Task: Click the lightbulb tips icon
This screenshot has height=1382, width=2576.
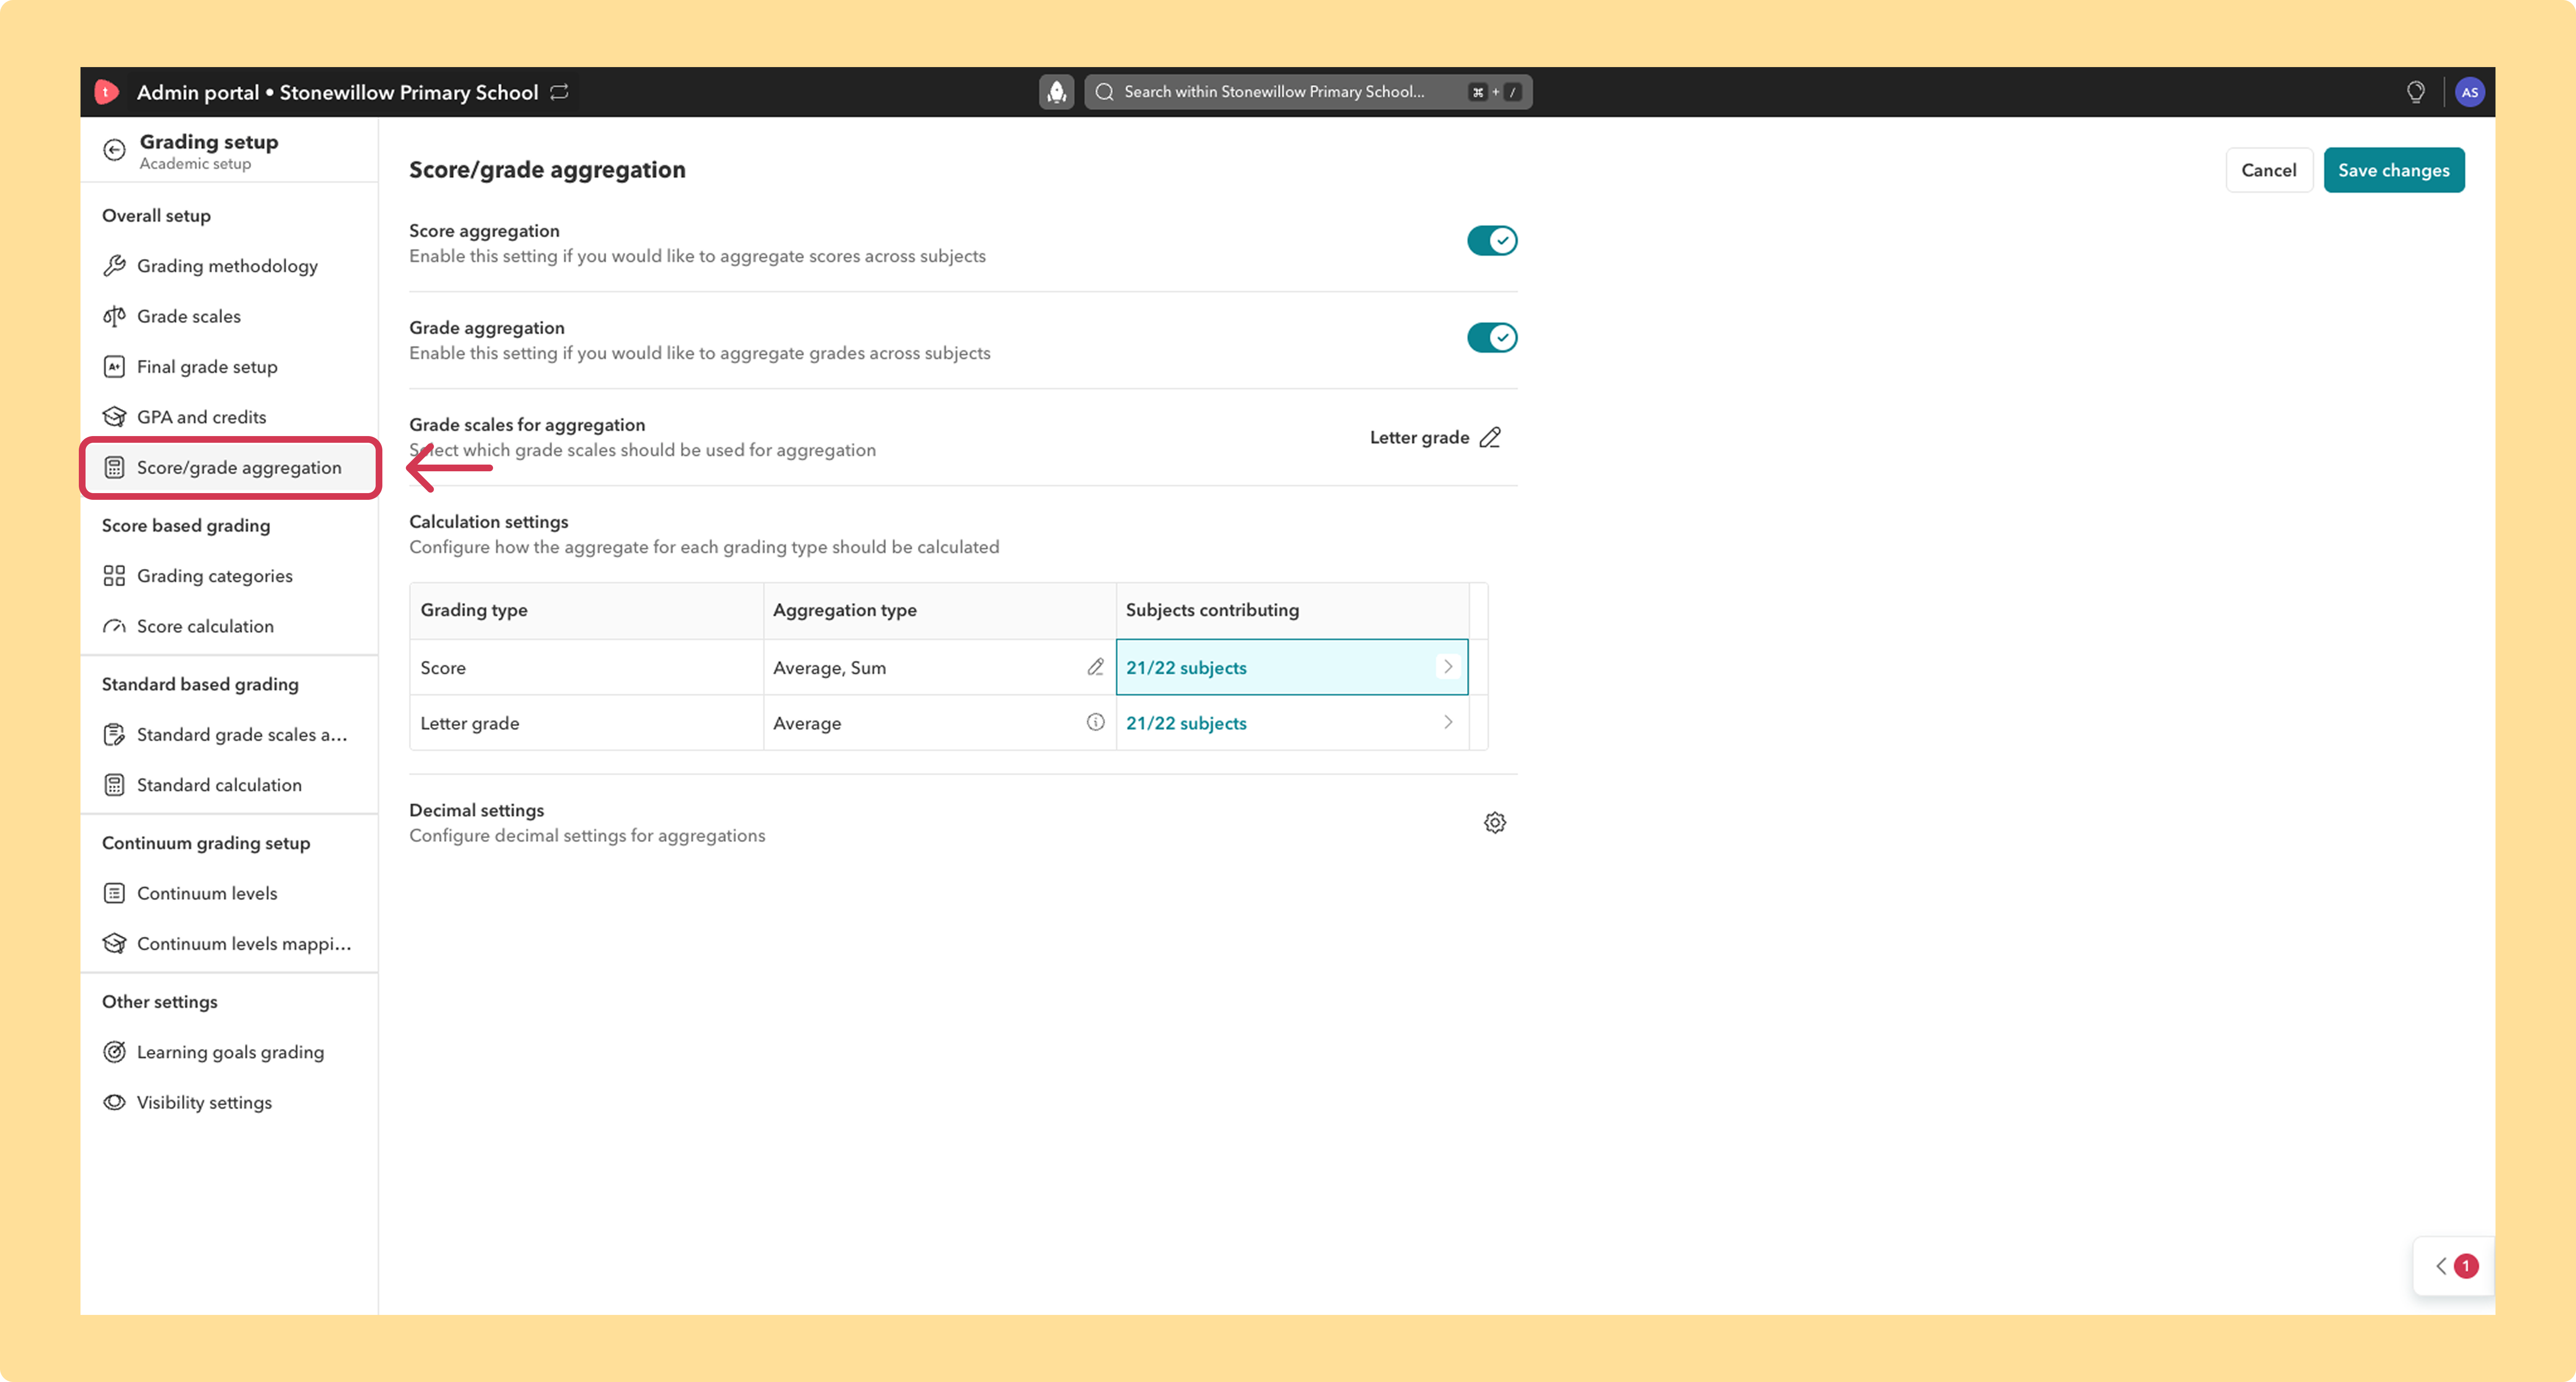Action: 2415,92
